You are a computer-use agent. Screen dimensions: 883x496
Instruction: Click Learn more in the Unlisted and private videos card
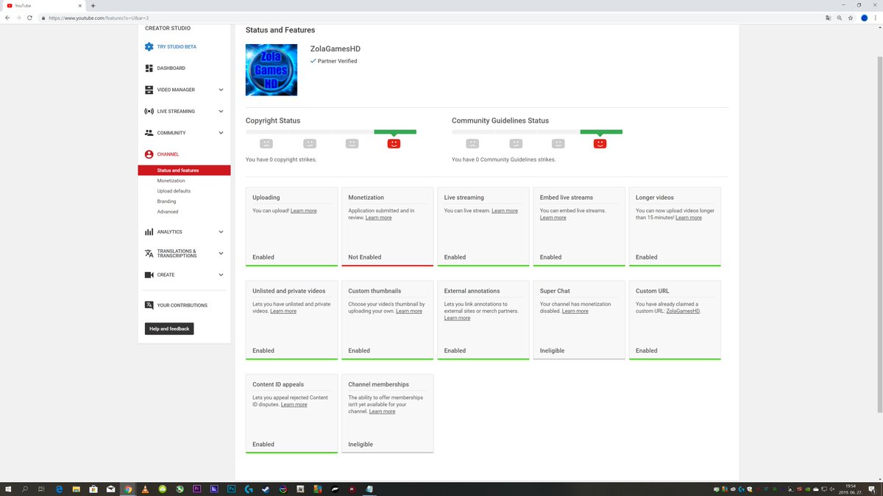pyautogui.click(x=283, y=311)
